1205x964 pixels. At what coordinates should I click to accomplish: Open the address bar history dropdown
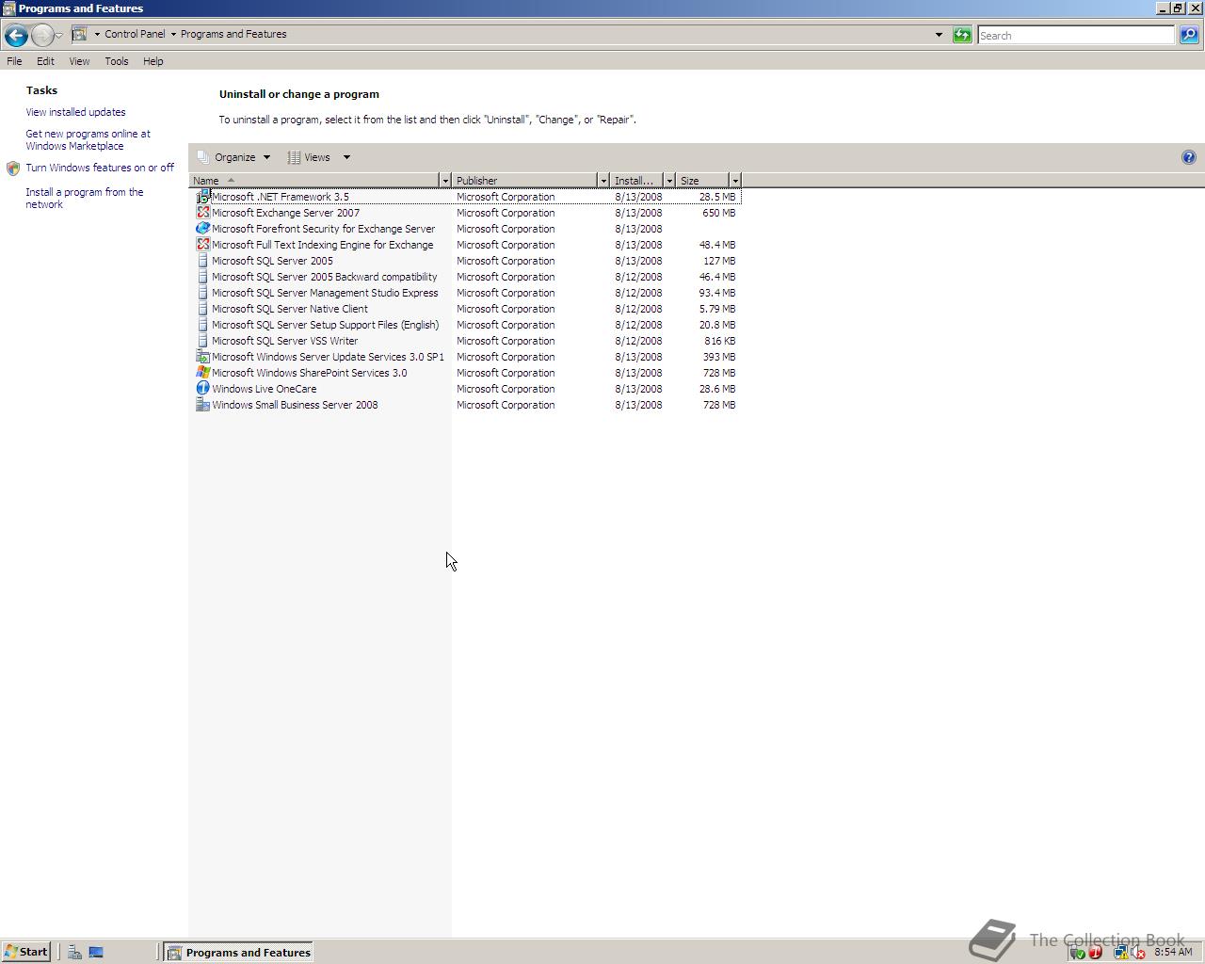click(939, 35)
